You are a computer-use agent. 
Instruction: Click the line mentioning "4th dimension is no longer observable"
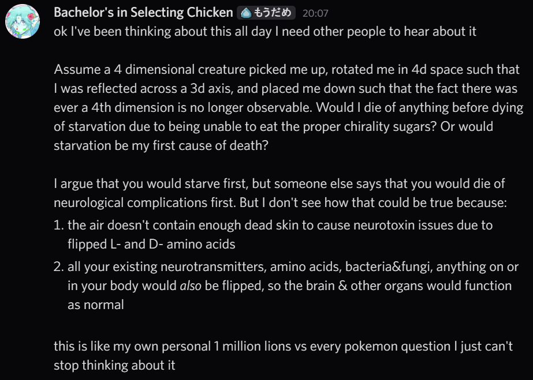[x=288, y=108]
